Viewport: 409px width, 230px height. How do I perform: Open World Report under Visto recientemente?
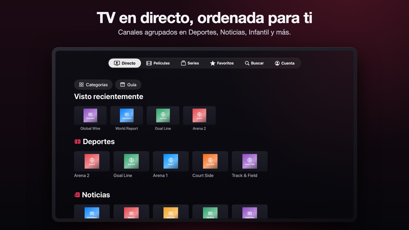(127, 115)
